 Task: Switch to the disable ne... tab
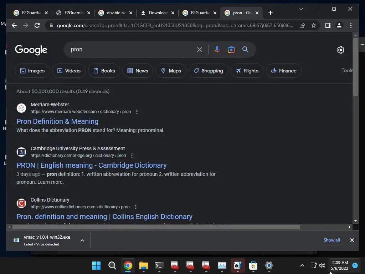click(x=116, y=13)
